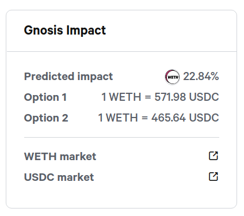Click the Option 2 exchange rate text
The width and height of the screenshot is (244, 216).
pos(158,118)
